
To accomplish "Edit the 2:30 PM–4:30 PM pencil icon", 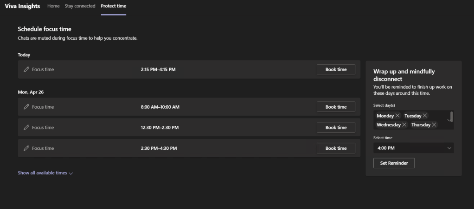I will (x=26, y=148).
